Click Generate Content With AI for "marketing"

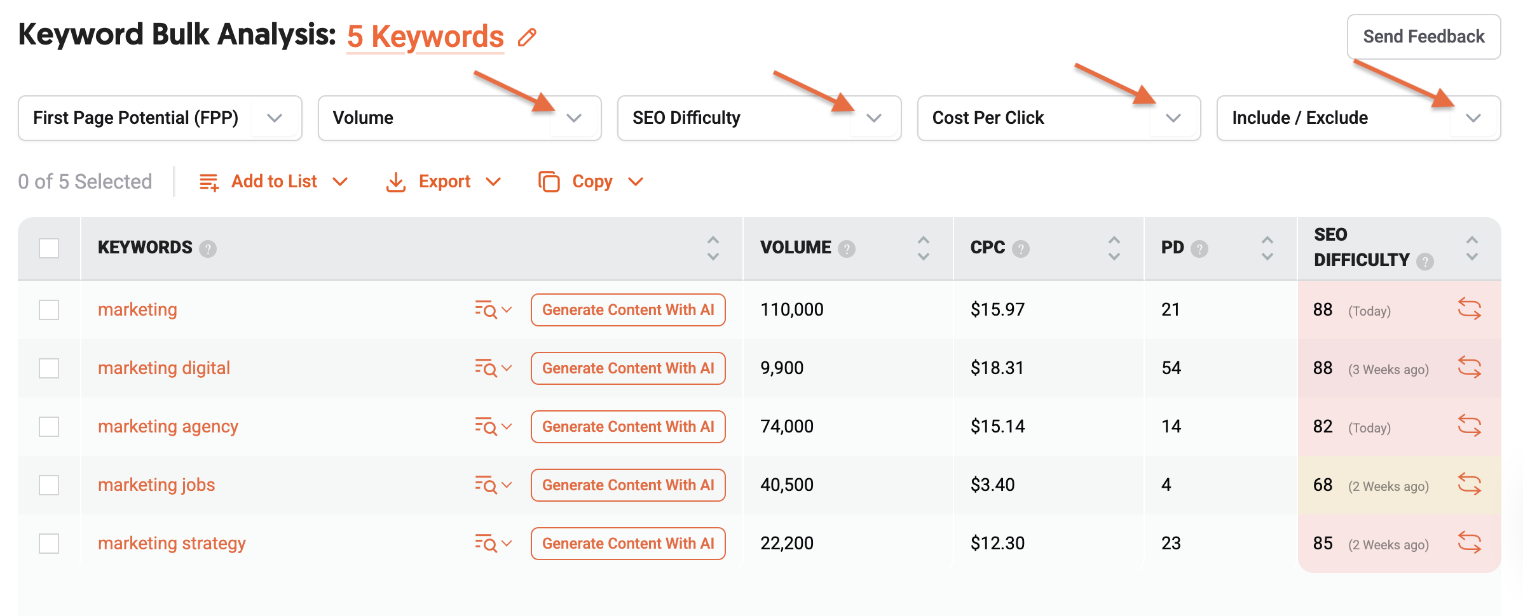627,310
